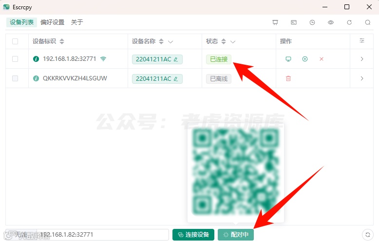Click the refresh icon in top toolbar
The image size is (379, 243).
(x=349, y=22)
